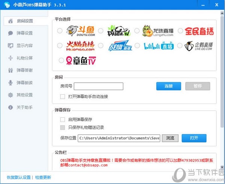Image resolution: width=225 pixels, height=184 pixels.
Task: Click the penguin live.qq.com logo
Action: point(199,46)
